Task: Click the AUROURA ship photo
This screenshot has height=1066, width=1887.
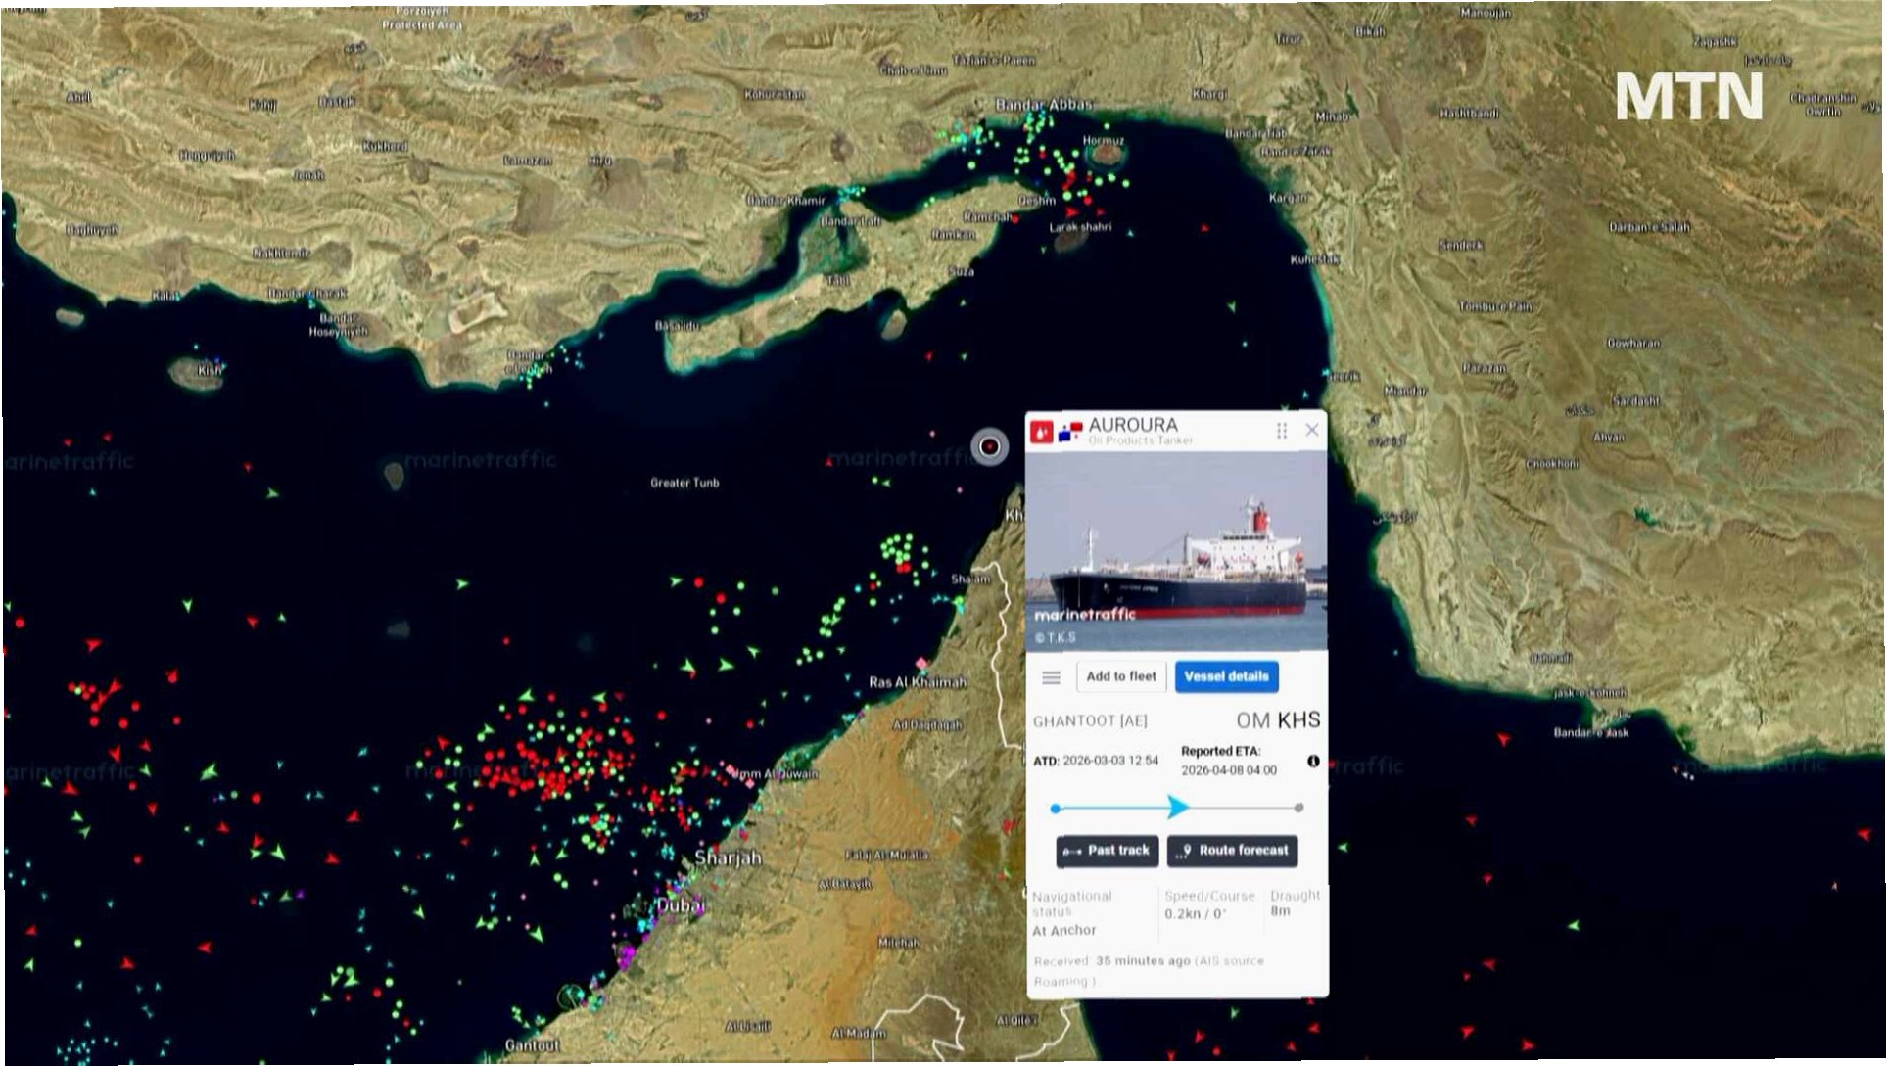Action: click(1176, 550)
